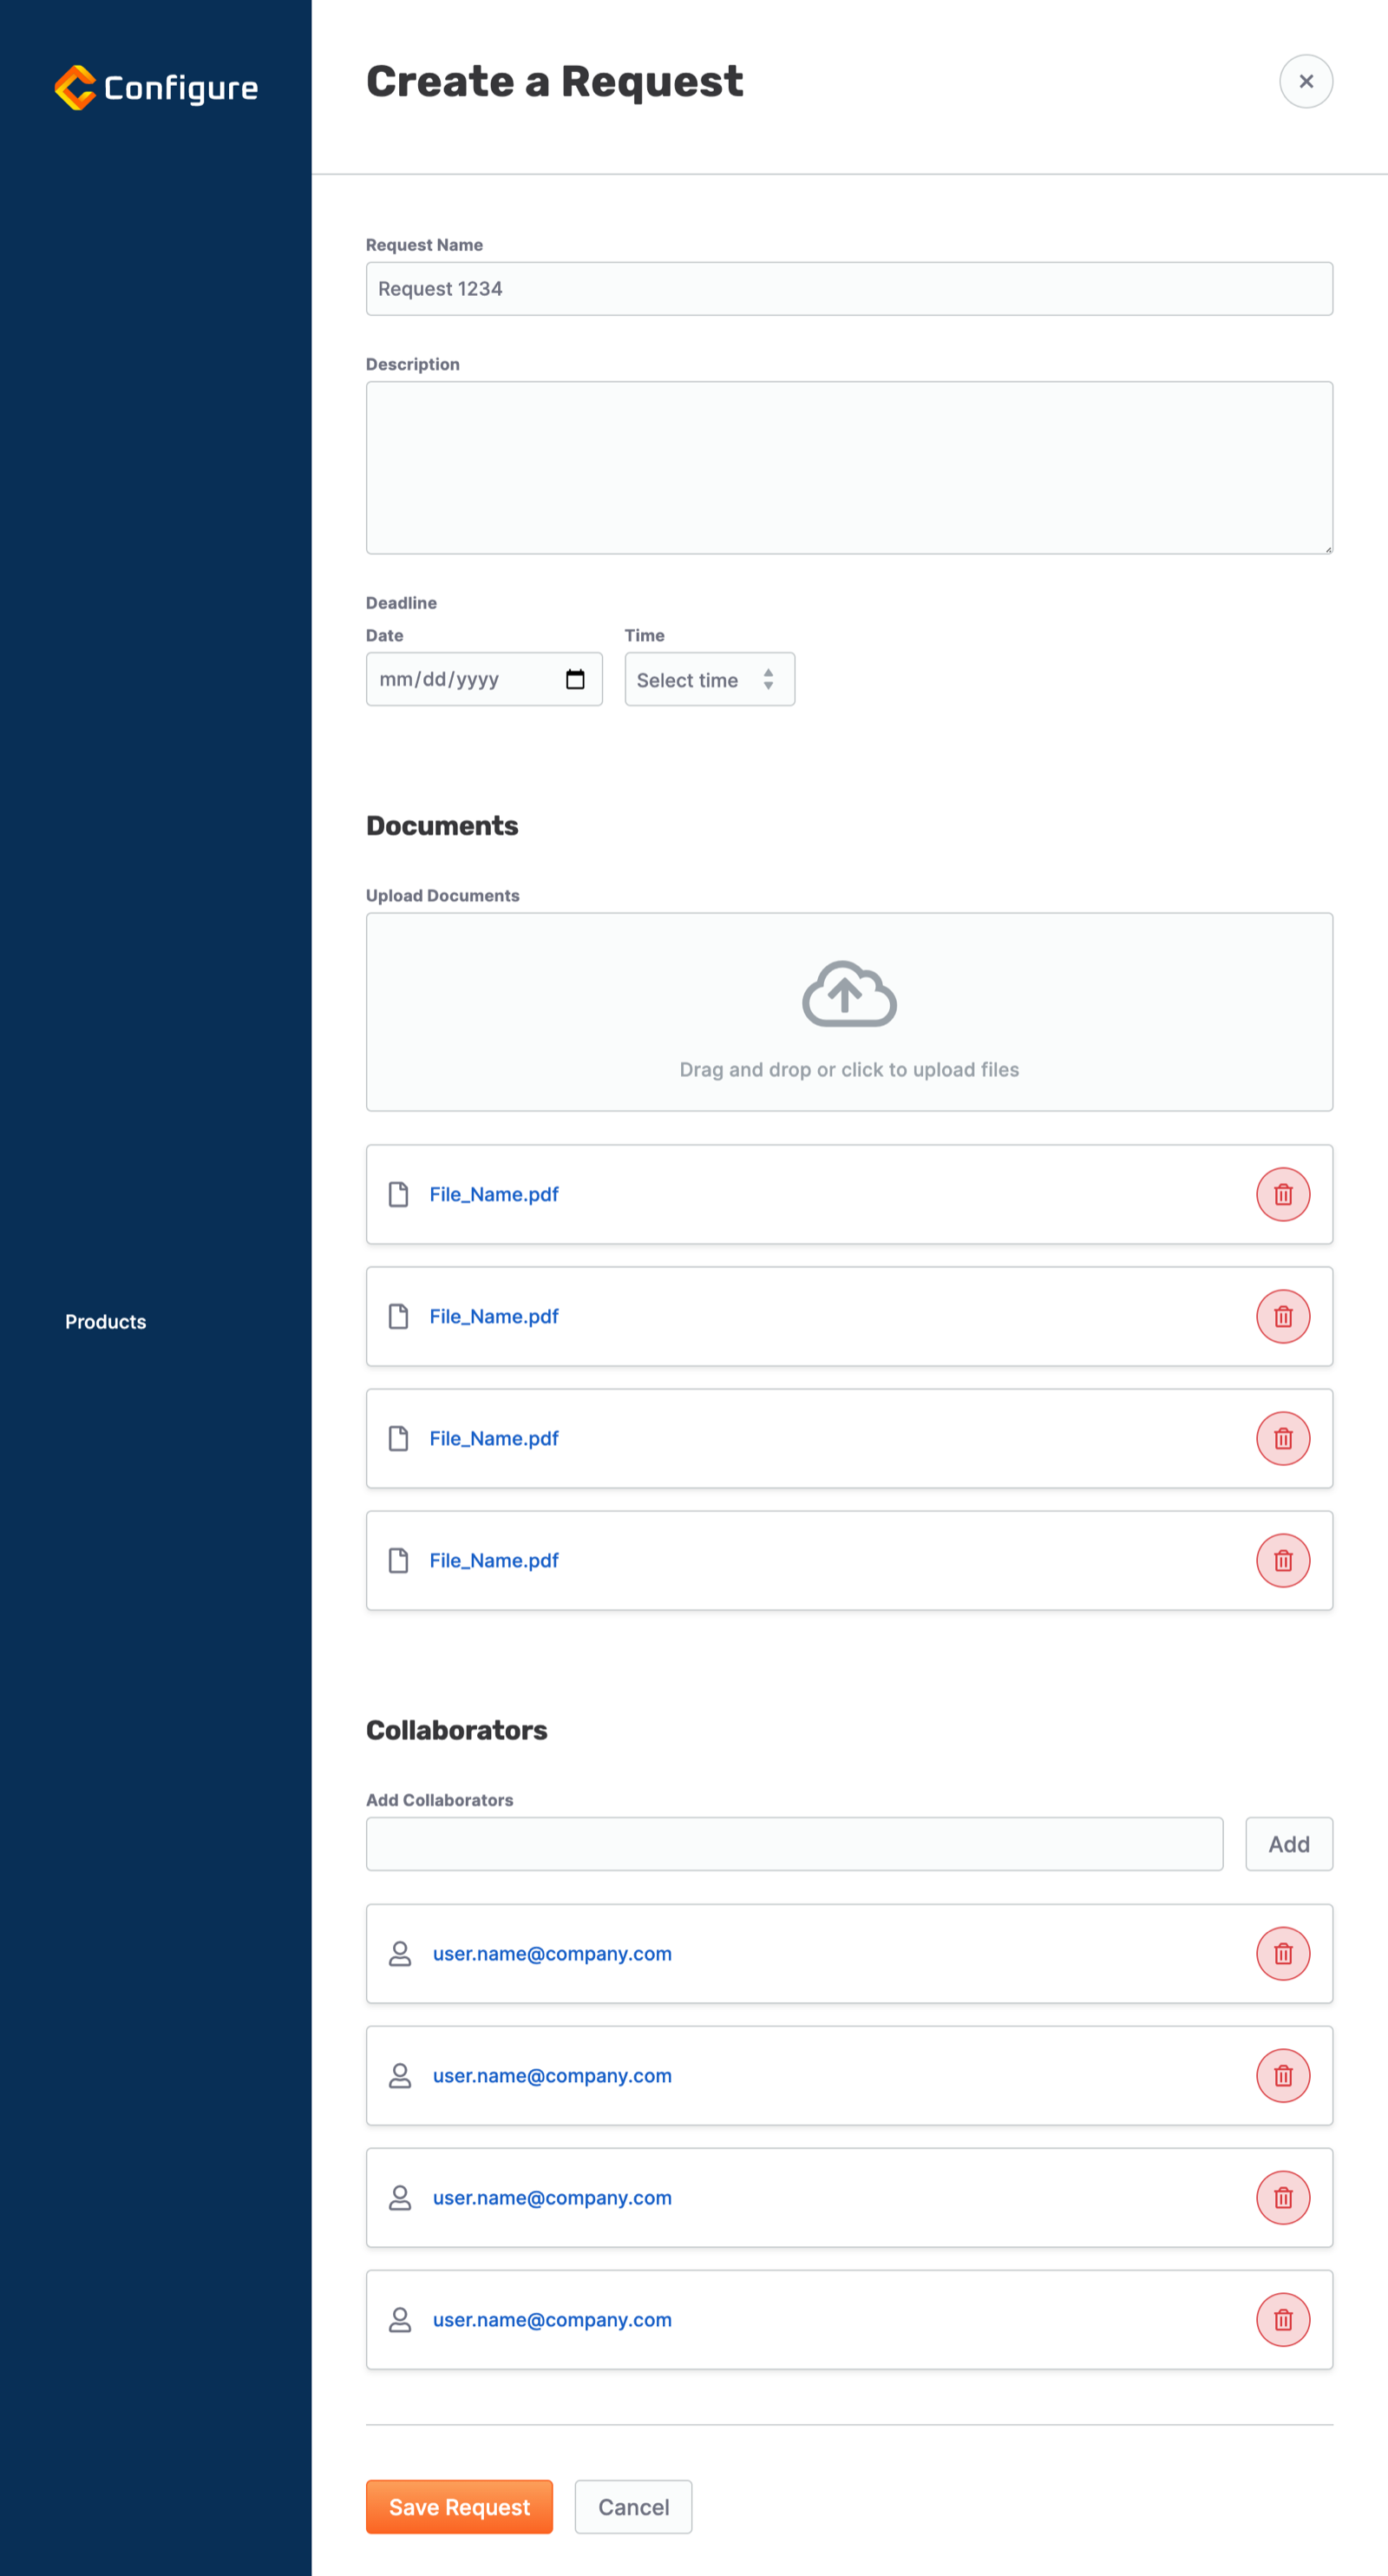Click inside the Description text area
The width and height of the screenshot is (1388, 2576).
click(x=848, y=467)
